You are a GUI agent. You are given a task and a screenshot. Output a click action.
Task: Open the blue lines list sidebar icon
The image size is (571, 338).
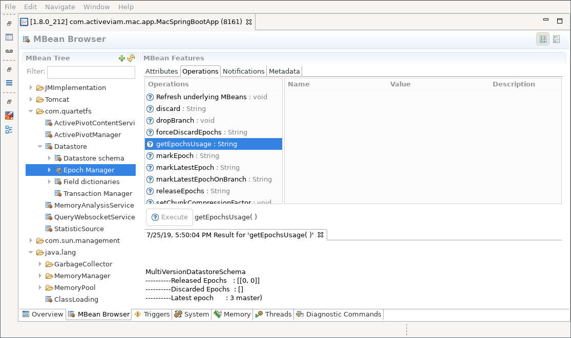[9, 83]
